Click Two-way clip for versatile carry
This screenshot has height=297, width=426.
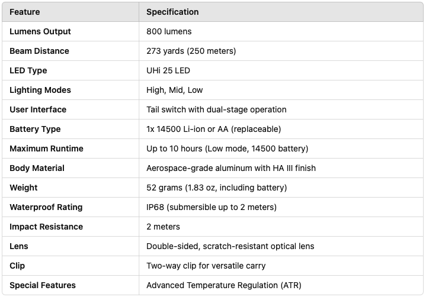(206, 266)
